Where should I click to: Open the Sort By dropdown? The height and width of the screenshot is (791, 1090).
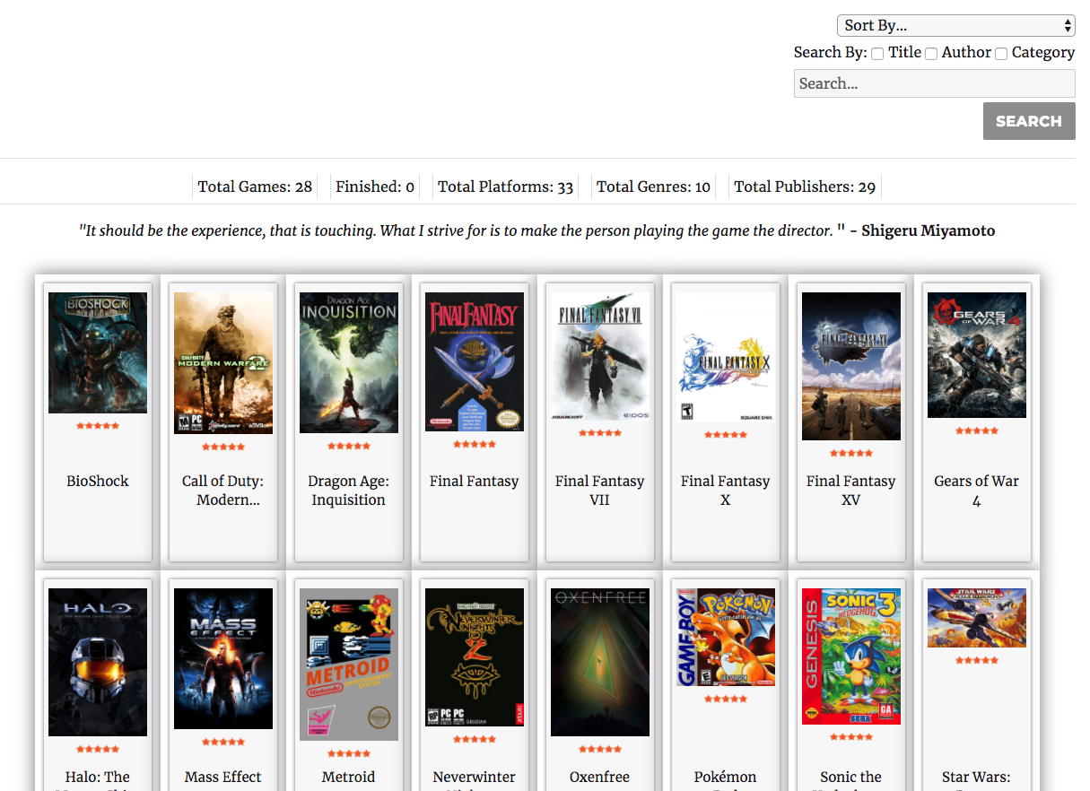tap(955, 25)
